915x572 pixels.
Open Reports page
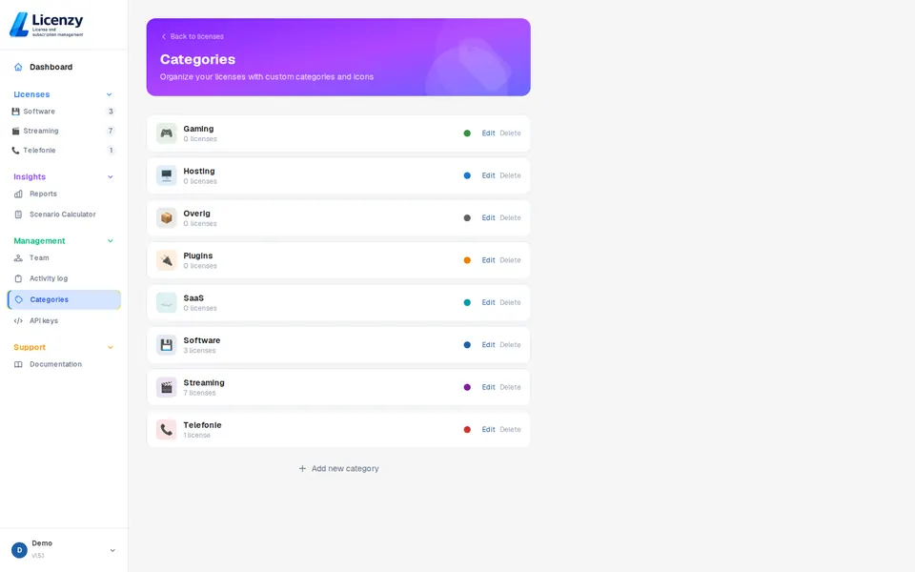(64, 194)
